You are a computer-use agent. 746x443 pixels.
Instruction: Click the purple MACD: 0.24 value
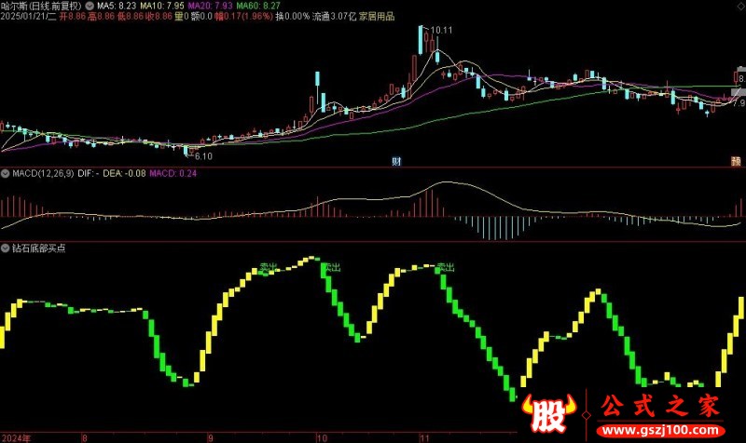pyautogui.click(x=173, y=174)
